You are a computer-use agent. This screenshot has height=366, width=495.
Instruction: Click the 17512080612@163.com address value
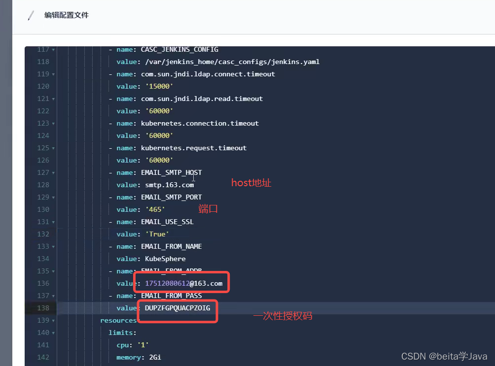pyautogui.click(x=184, y=283)
